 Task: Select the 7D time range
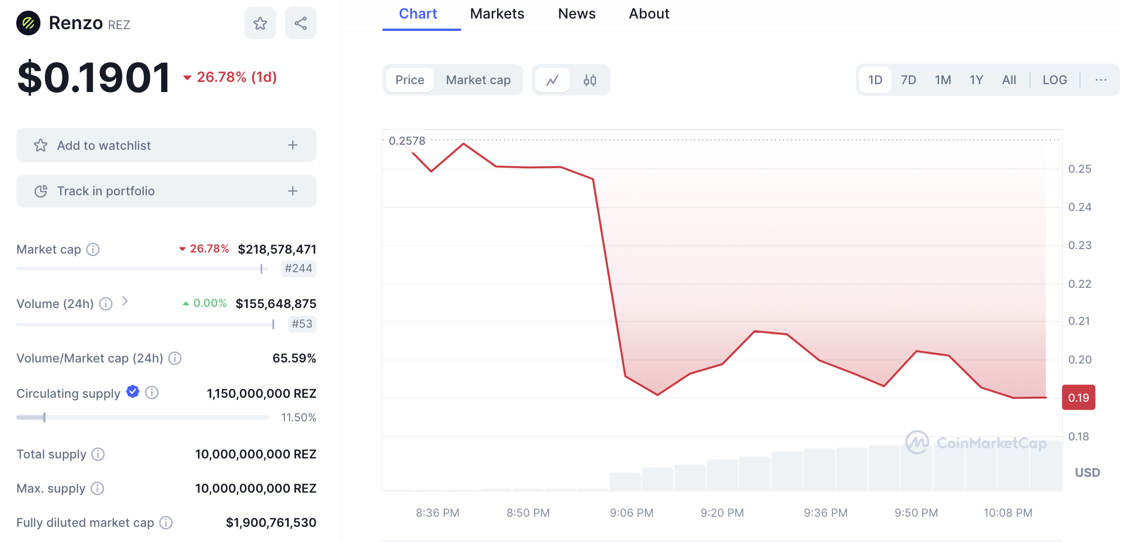point(909,80)
